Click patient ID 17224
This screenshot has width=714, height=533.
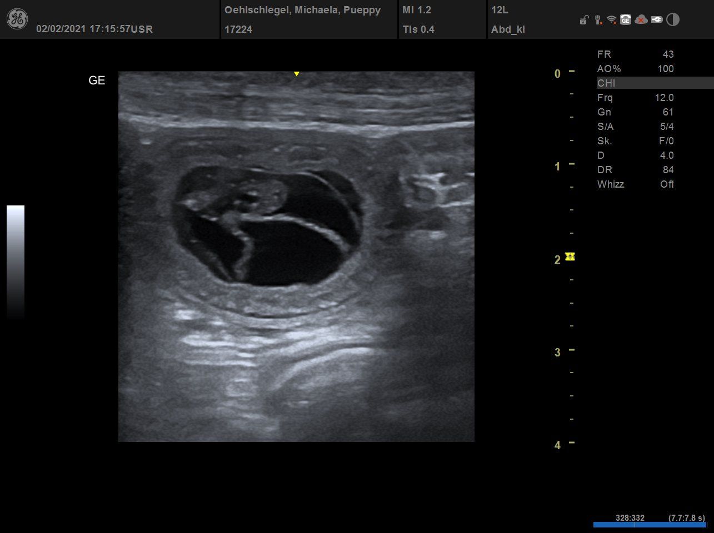238,29
